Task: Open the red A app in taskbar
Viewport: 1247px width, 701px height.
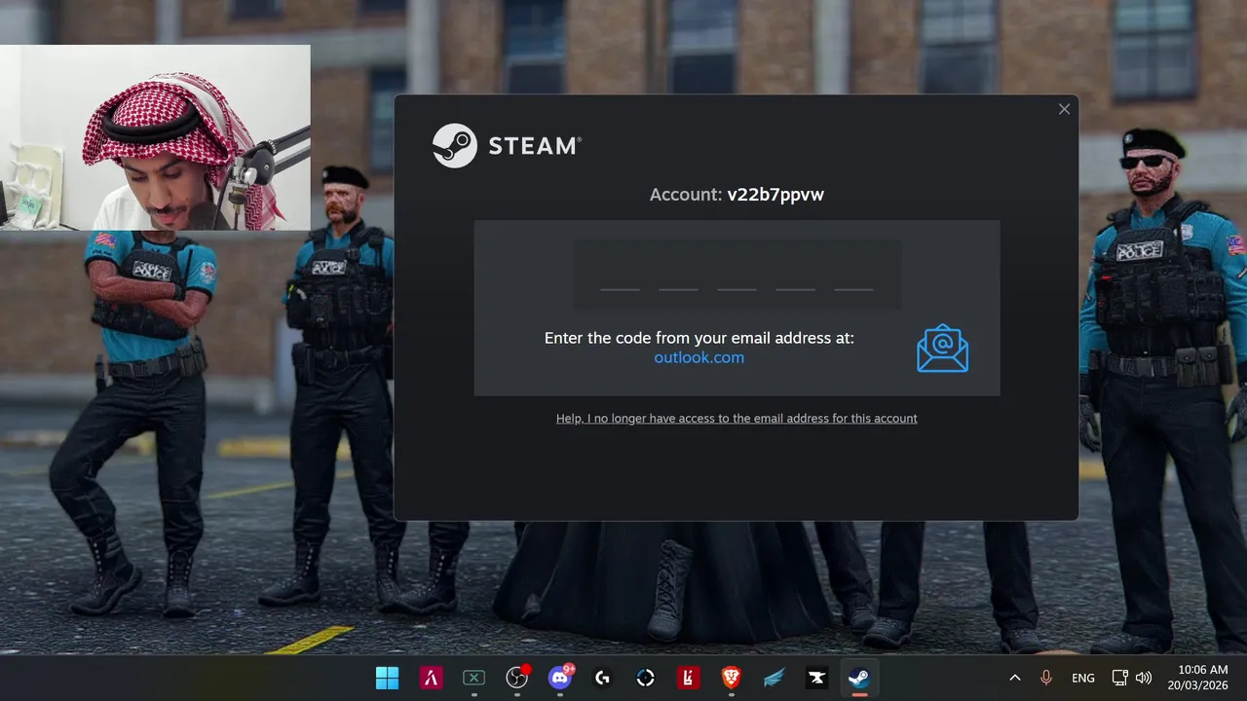Action: tap(431, 678)
